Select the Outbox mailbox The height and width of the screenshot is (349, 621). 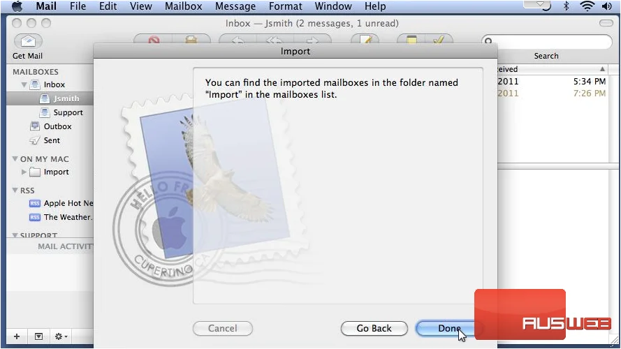point(57,126)
